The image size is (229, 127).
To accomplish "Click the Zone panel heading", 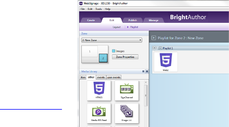I will (84, 34).
